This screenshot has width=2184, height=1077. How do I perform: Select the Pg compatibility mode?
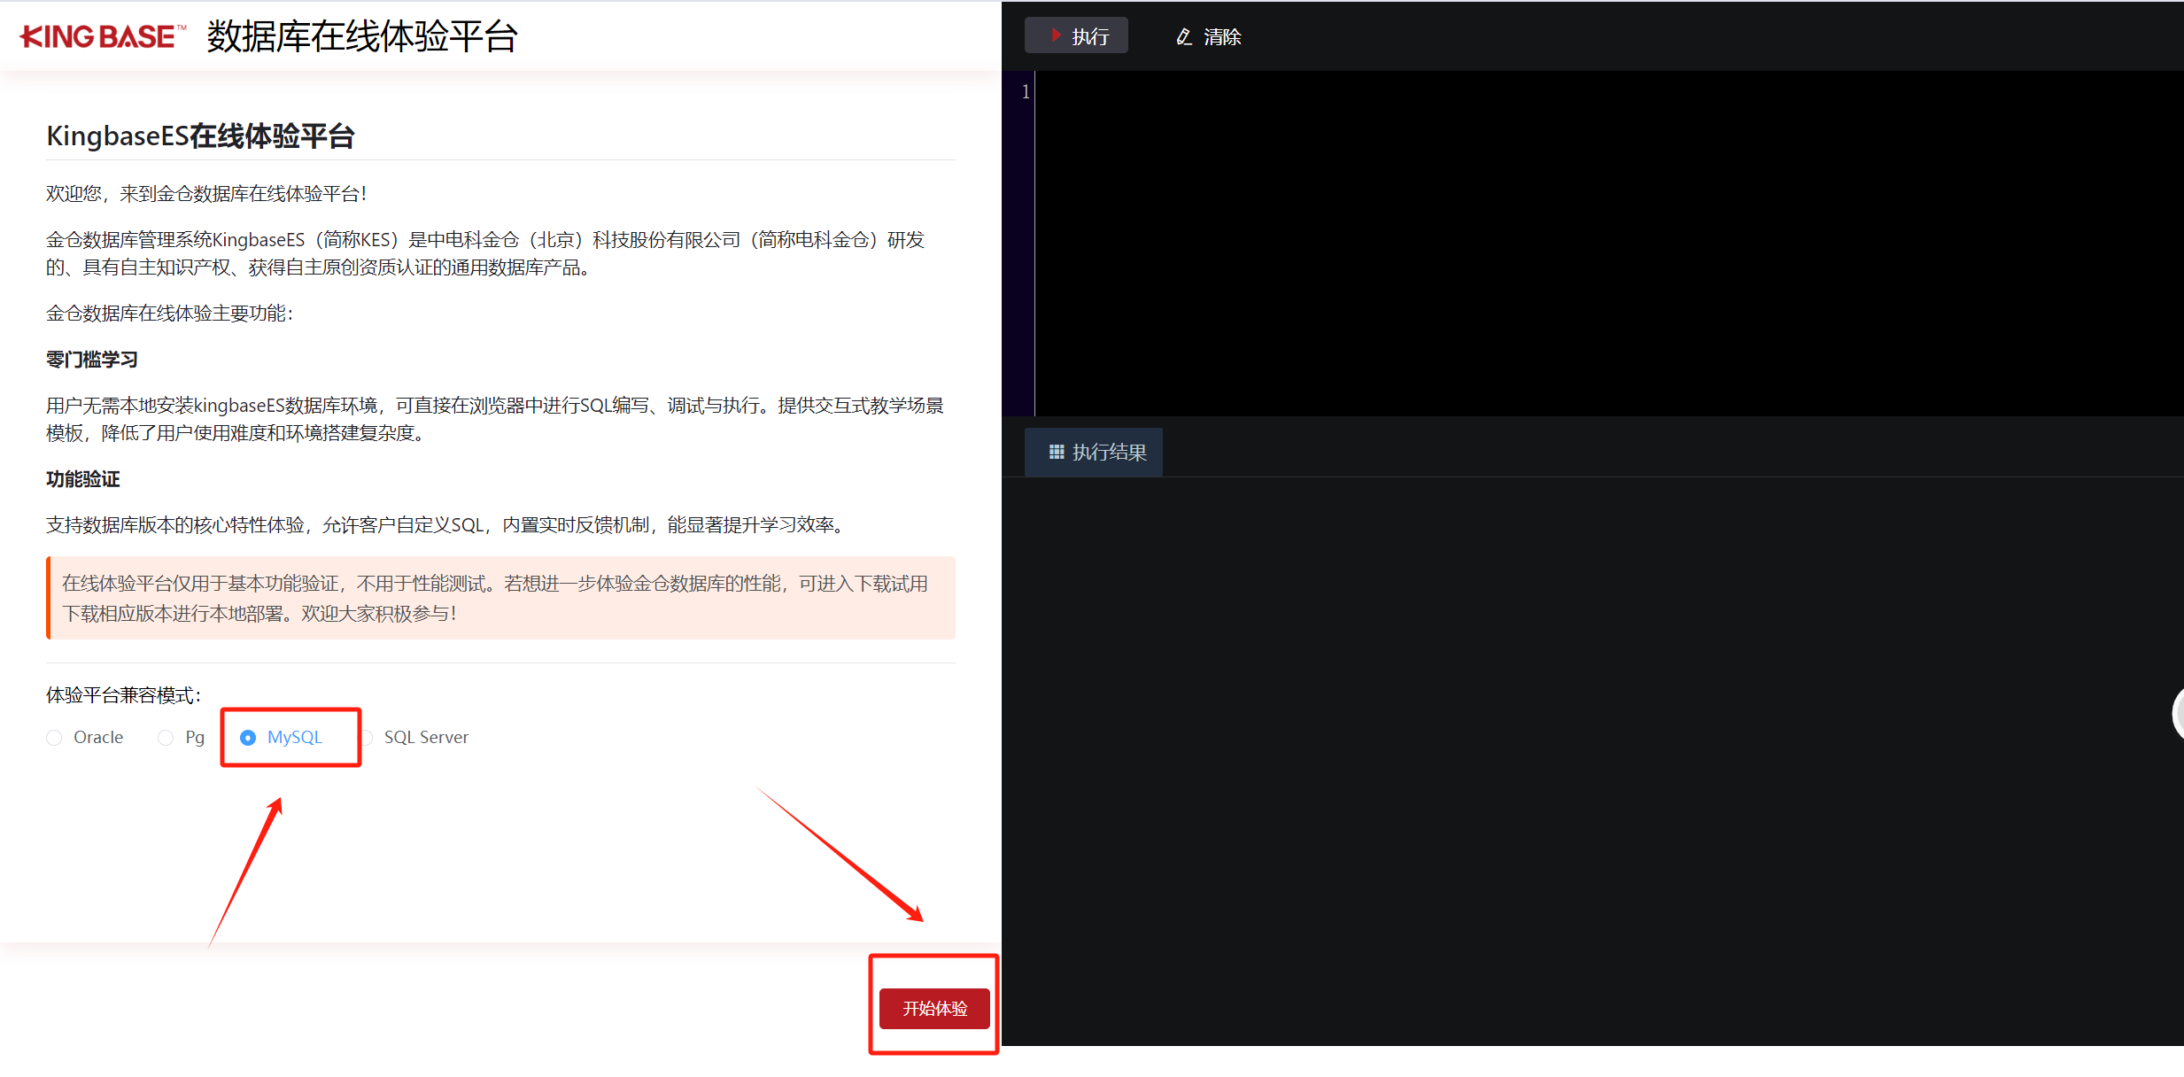pos(182,738)
